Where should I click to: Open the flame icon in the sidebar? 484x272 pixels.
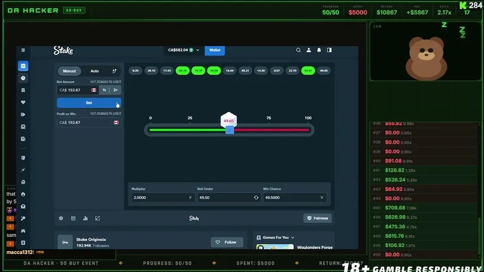23,194
